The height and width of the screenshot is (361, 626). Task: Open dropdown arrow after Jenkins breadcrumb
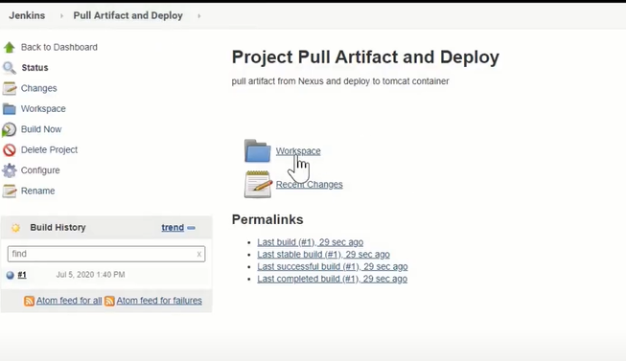pyautogui.click(x=61, y=15)
